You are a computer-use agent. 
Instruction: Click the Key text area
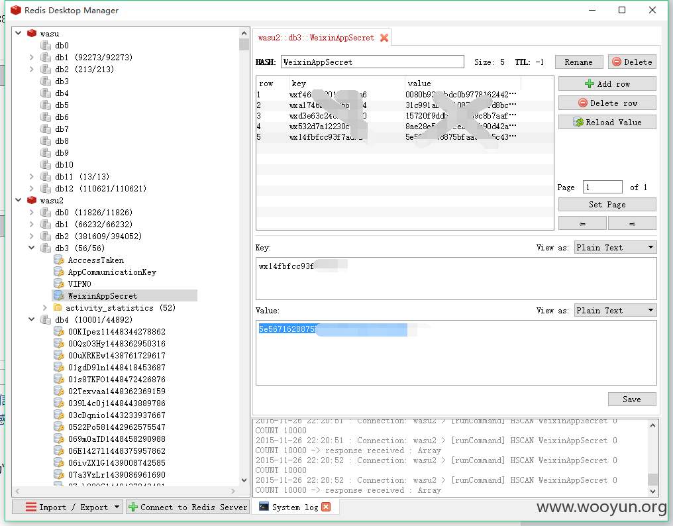pyautogui.click(x=456, y=278)
